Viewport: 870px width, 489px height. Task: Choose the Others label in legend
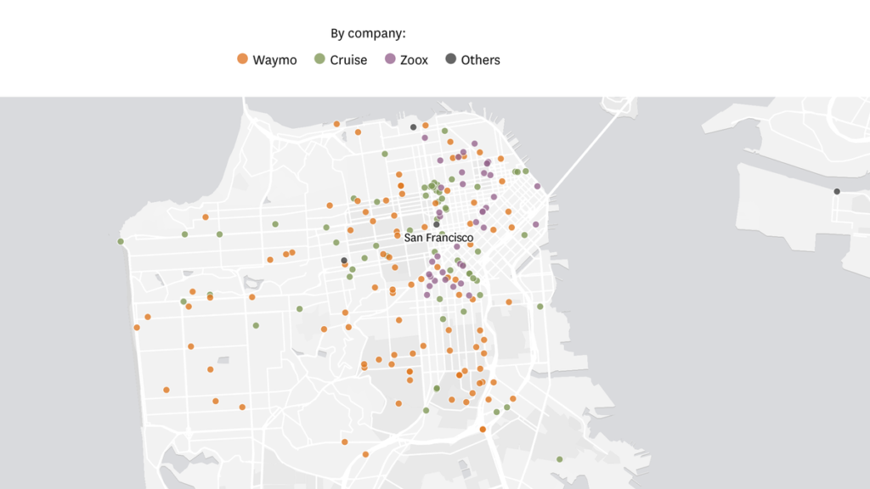(x=480, y=60)
